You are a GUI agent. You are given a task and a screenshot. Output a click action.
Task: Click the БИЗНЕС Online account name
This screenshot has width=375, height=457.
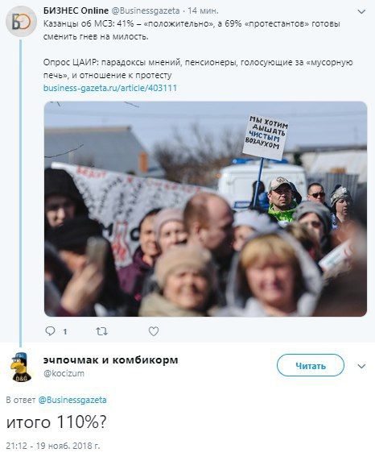tap(76, 10)
